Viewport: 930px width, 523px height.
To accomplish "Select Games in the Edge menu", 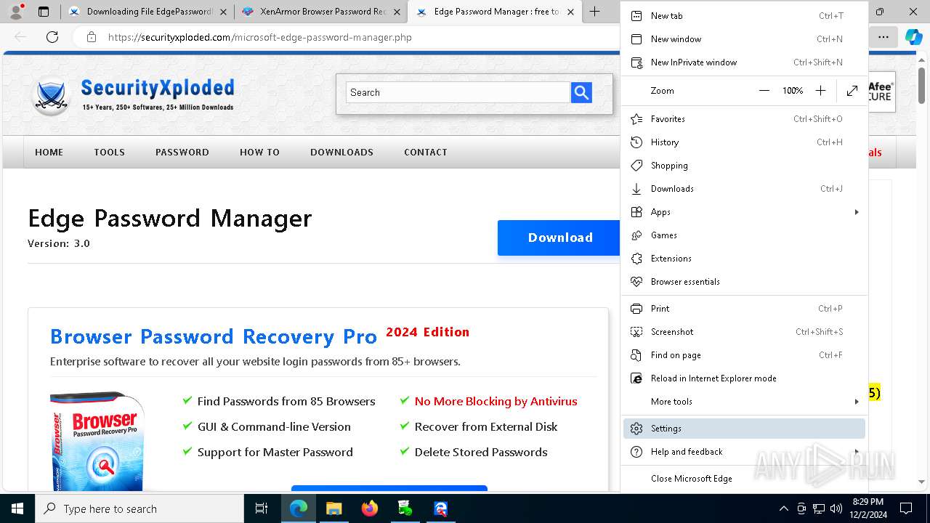I will click(744, 235).
